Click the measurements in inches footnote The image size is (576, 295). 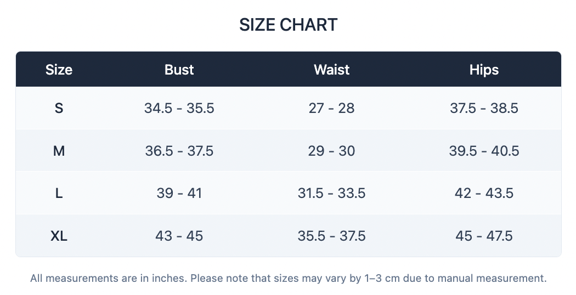(289, 278)
